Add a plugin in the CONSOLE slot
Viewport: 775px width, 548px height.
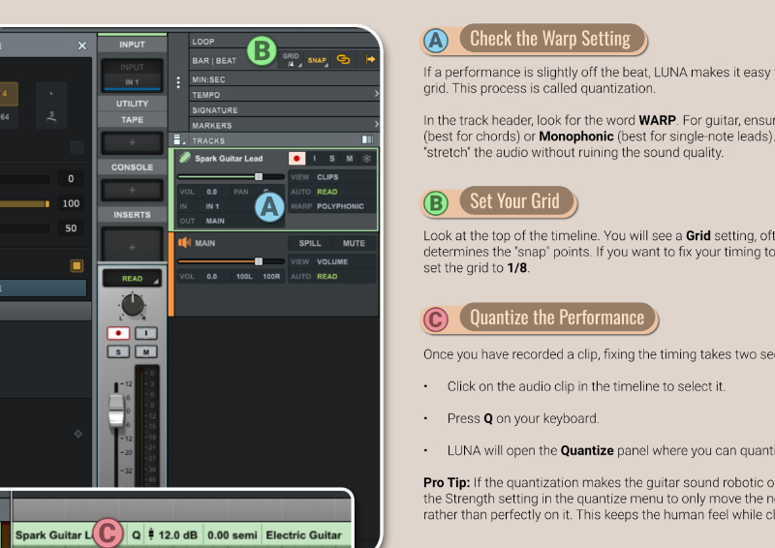132,190
